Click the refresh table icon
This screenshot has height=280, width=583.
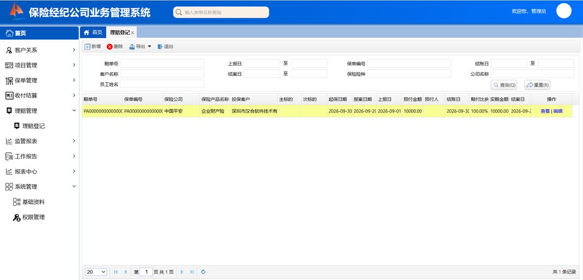pos(203,272)
